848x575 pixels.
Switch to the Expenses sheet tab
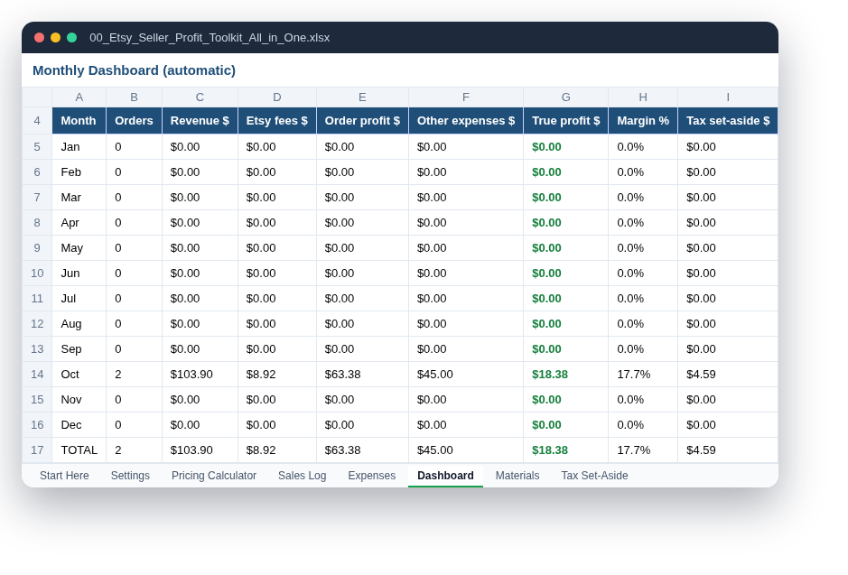(x=371, y=476)
